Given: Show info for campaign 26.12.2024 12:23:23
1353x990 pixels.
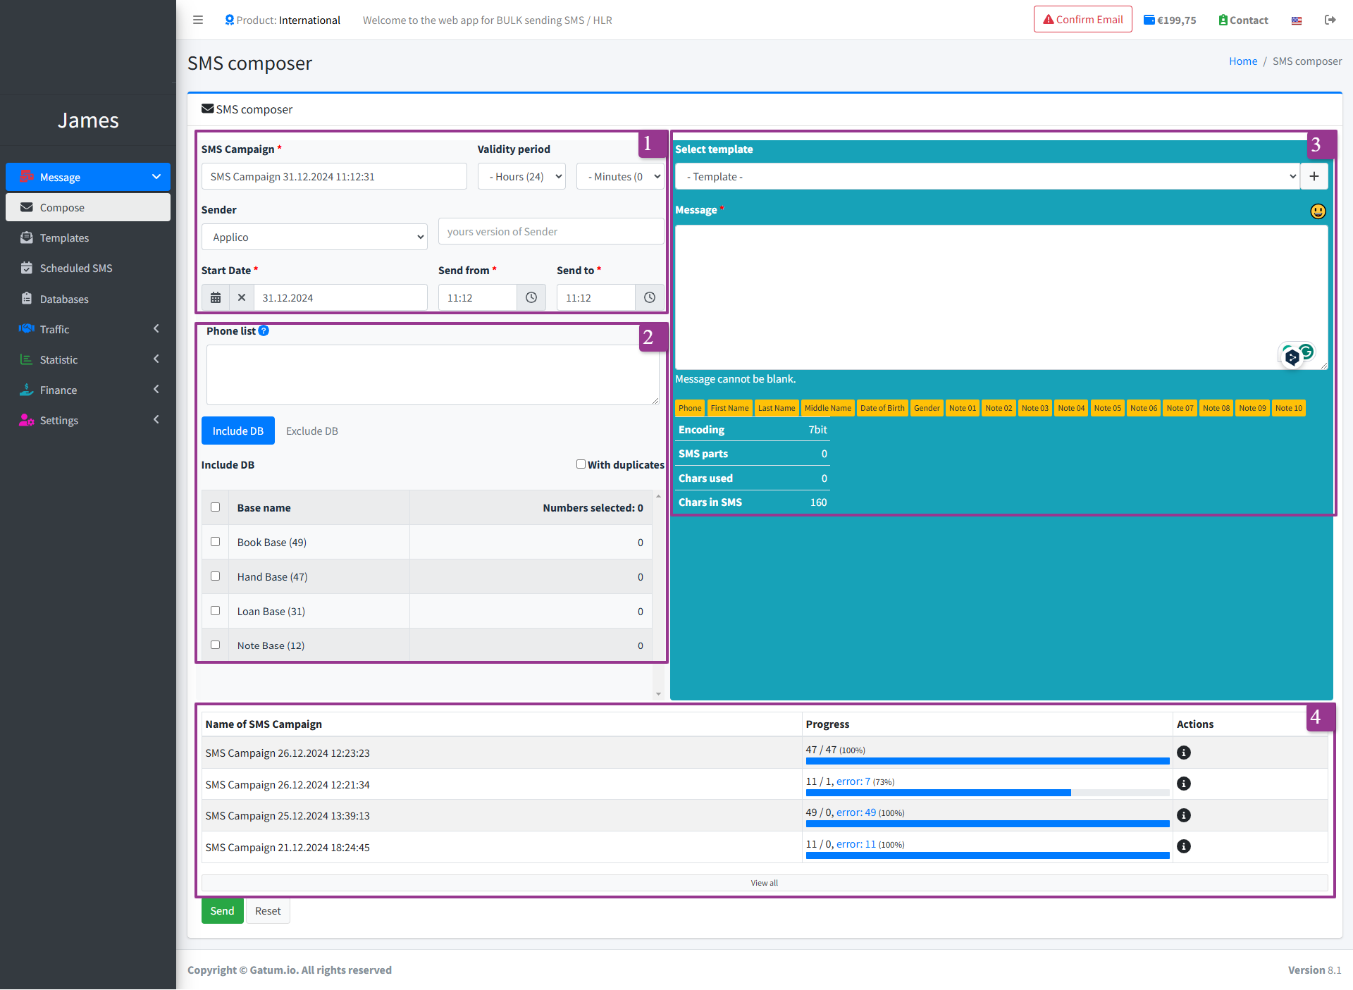Looking at the screenshot, I should [1184, 753].
